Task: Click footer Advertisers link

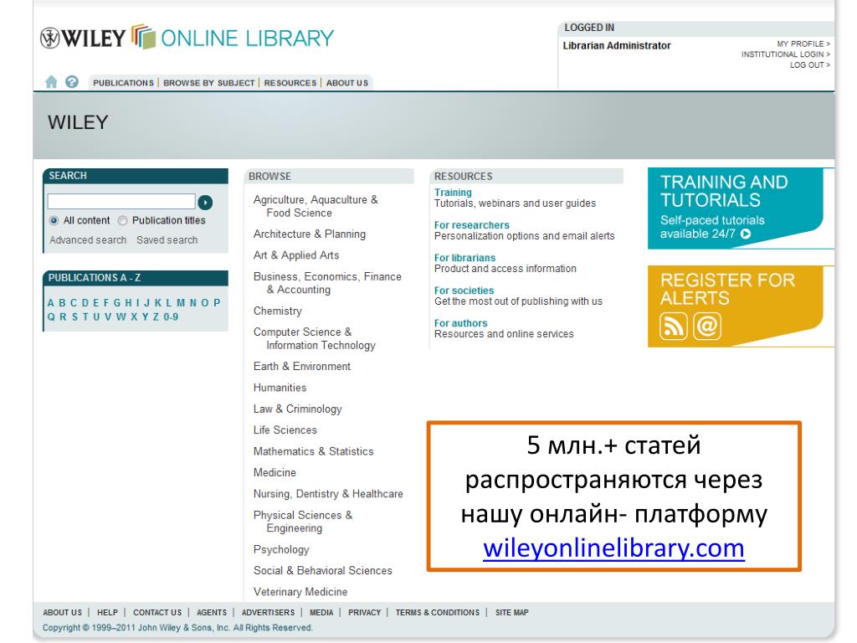Action: point(268,613)
